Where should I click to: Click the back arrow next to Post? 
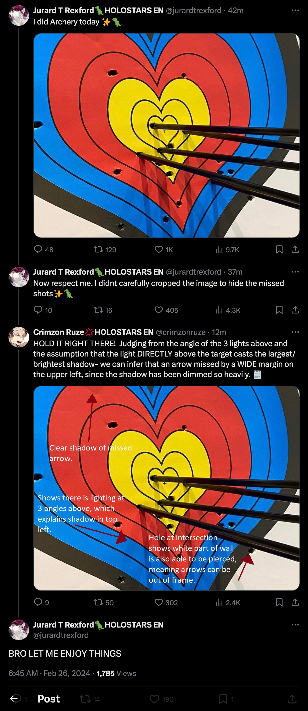pyautogui.click(x=14, y=699)
